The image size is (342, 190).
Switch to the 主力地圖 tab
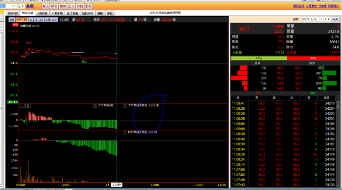pos(72,13)
